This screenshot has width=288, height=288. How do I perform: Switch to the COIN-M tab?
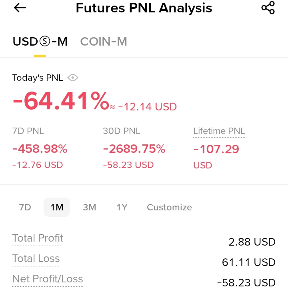pos(104,42)
